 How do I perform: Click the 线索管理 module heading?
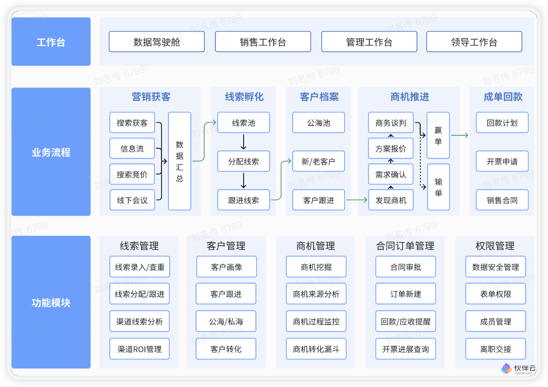(139, 246)
